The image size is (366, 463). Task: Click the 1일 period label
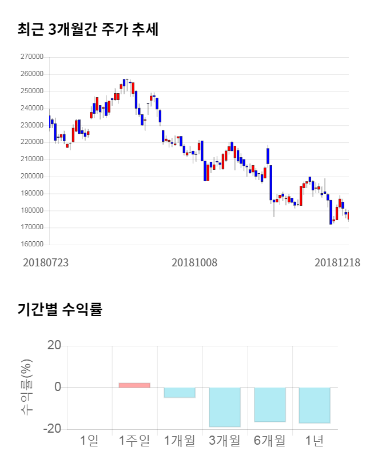click(x=90, y=441)
